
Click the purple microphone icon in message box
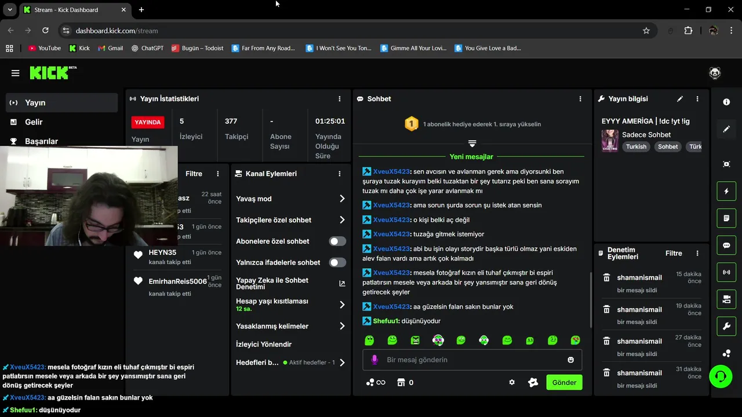(x=374, y=360)
